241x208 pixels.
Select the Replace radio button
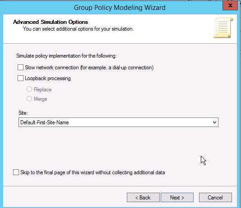tap(29, 89)
